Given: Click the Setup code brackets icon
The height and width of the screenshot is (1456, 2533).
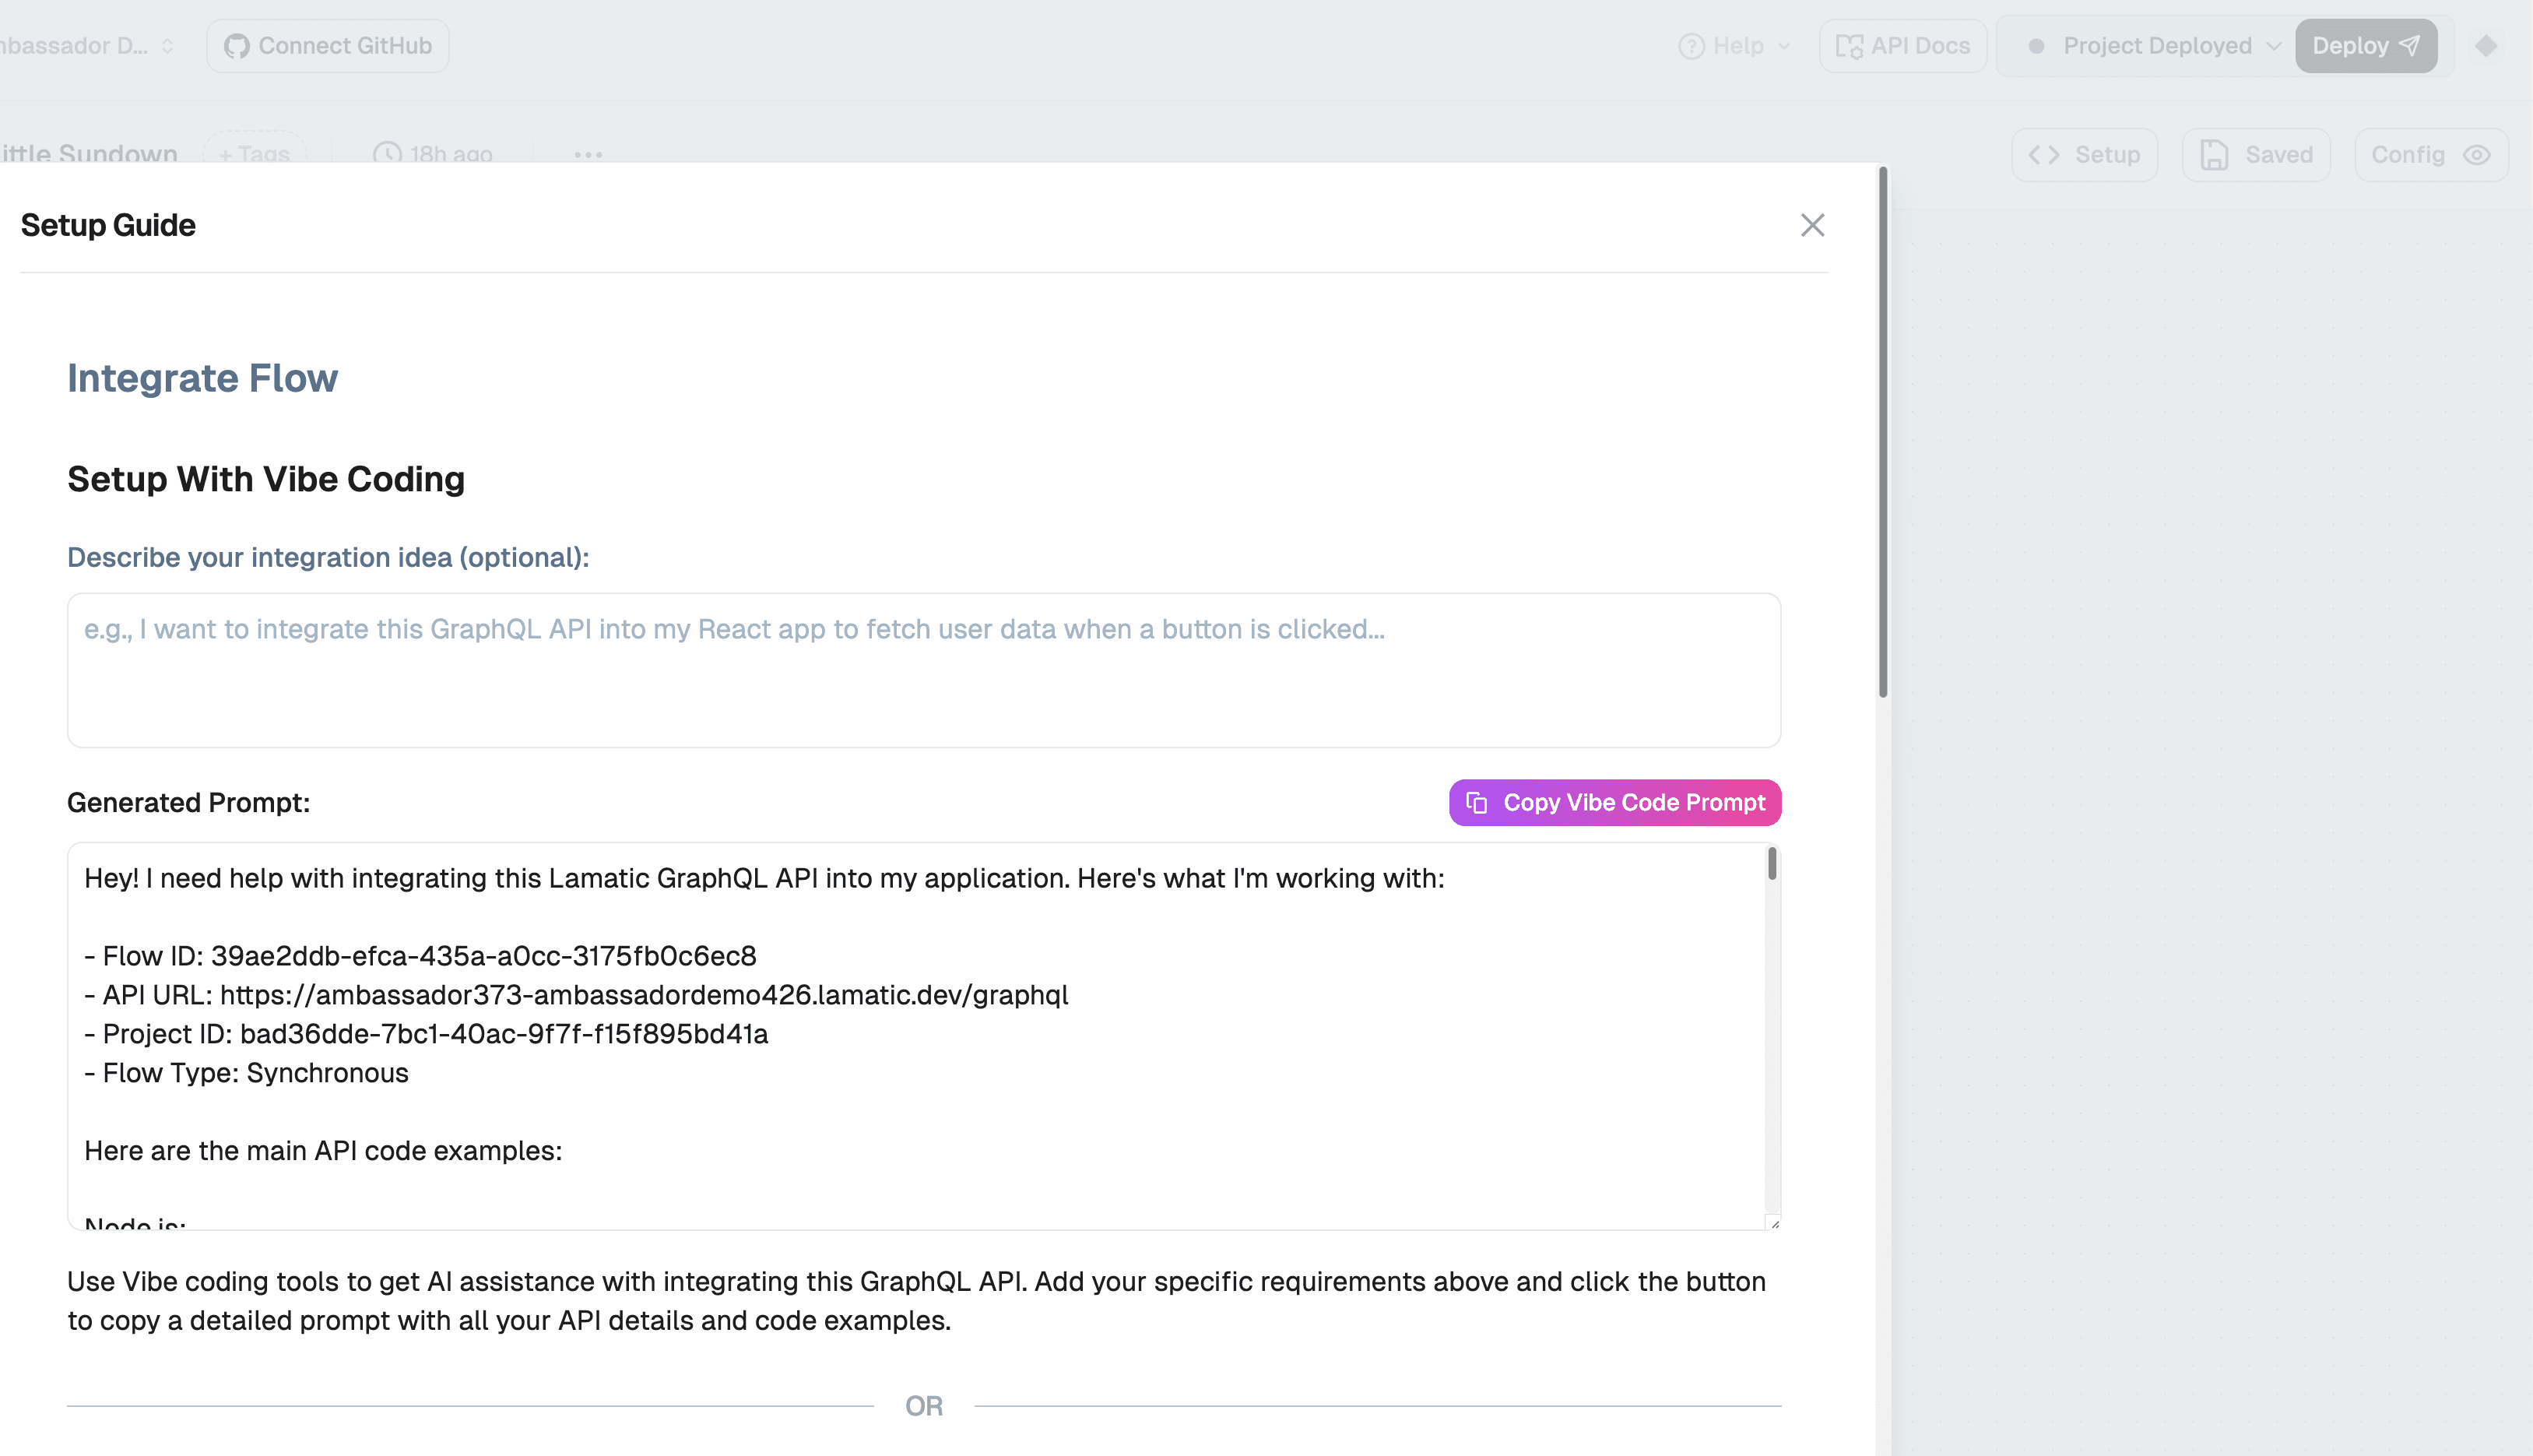Looking at the screenshot, I should (x=2043, y=155).
